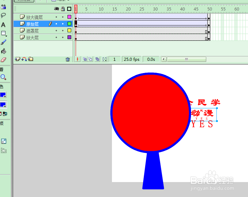Click frame 25 on the timeline ruler
The height and width of the screenshot is (197, 248).
(x=142, y=9)
